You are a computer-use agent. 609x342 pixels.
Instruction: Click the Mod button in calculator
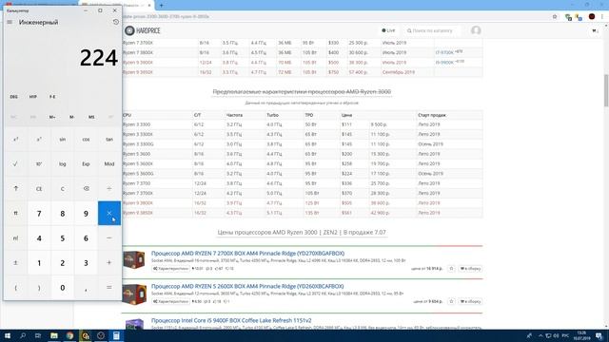[109, 164]
